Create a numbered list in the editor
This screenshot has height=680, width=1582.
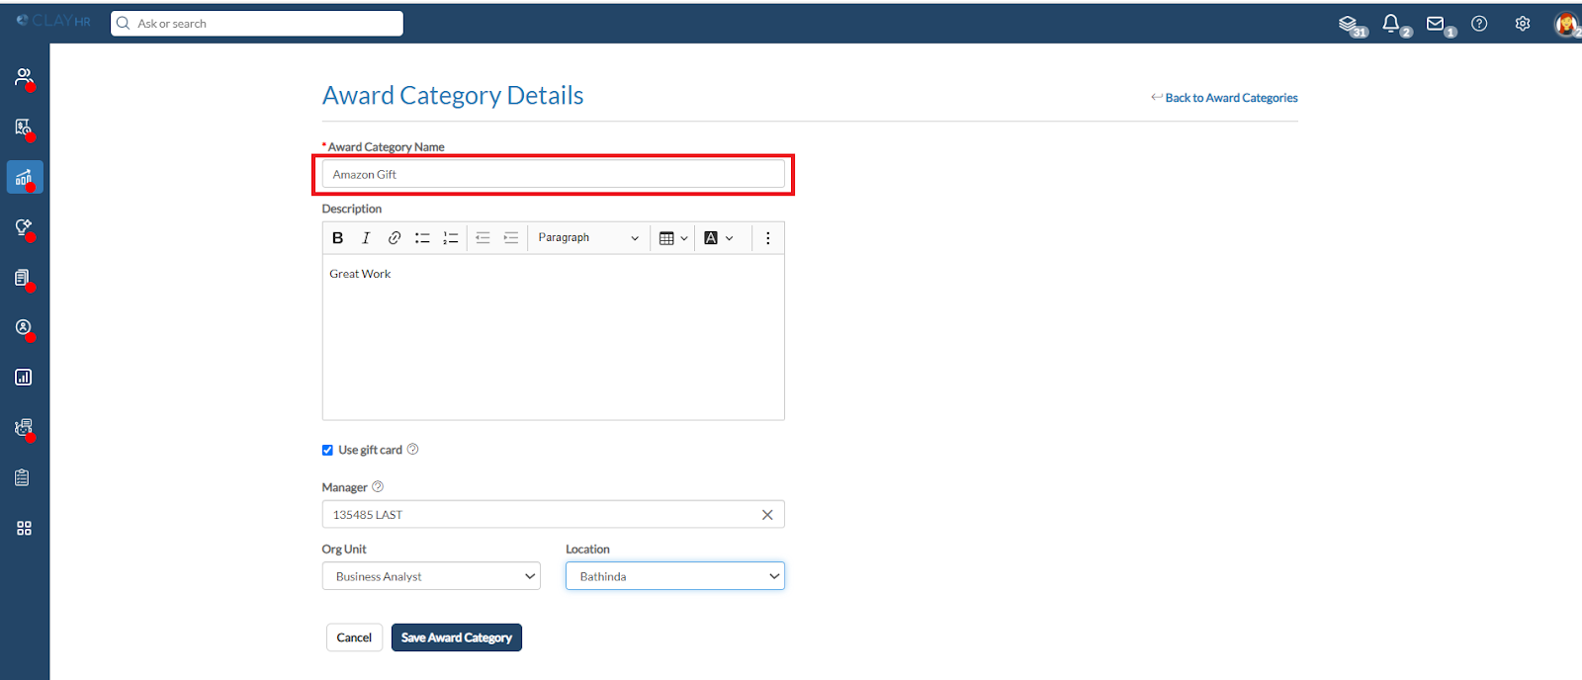[x=451, y=238]
